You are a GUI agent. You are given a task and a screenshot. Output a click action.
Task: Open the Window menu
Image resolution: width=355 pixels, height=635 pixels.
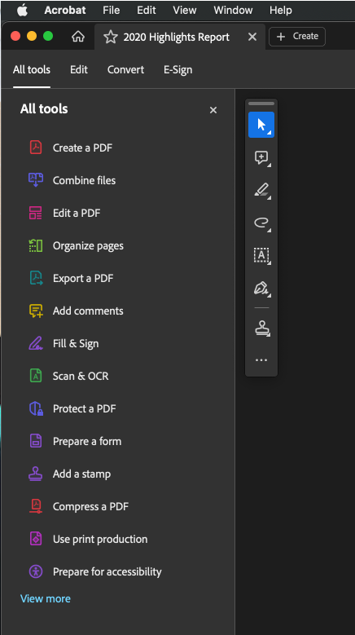(233, 10)
